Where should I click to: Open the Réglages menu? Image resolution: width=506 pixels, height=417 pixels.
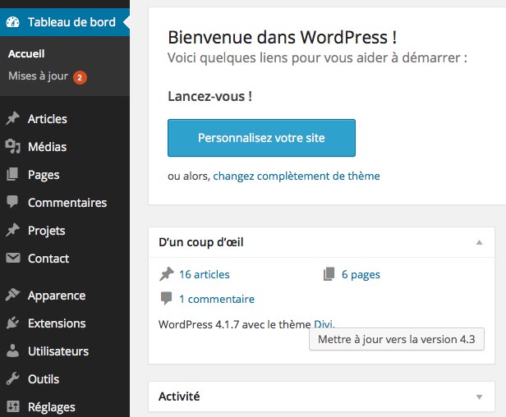(65, 407)
